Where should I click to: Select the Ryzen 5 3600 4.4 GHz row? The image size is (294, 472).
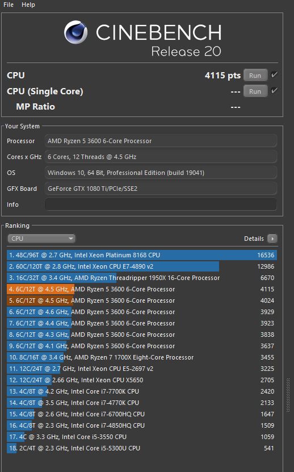coord(142,323)
